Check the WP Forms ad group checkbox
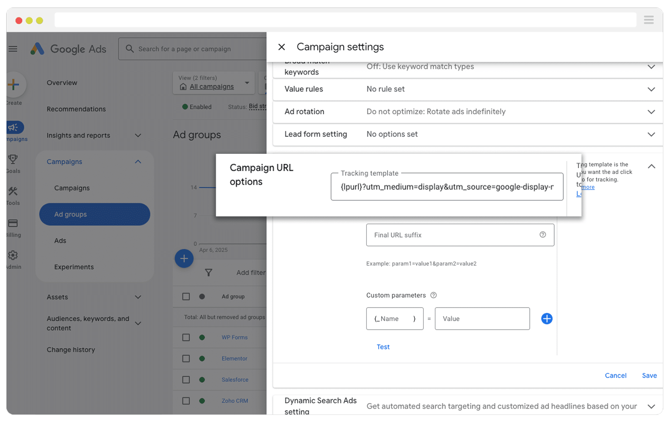Image resolution: width=669 pixels, height=421 pixels. (186, 337)
